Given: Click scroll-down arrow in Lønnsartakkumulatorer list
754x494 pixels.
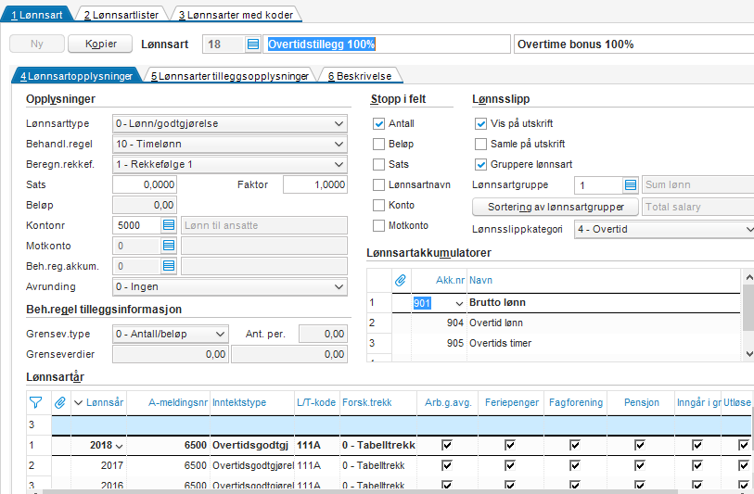Looking at the screenshot, I should coord(749,354).
